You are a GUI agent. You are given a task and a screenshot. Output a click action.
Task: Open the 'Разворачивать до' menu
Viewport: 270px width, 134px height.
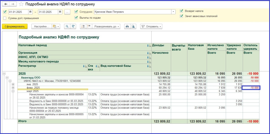coord(107,26)
